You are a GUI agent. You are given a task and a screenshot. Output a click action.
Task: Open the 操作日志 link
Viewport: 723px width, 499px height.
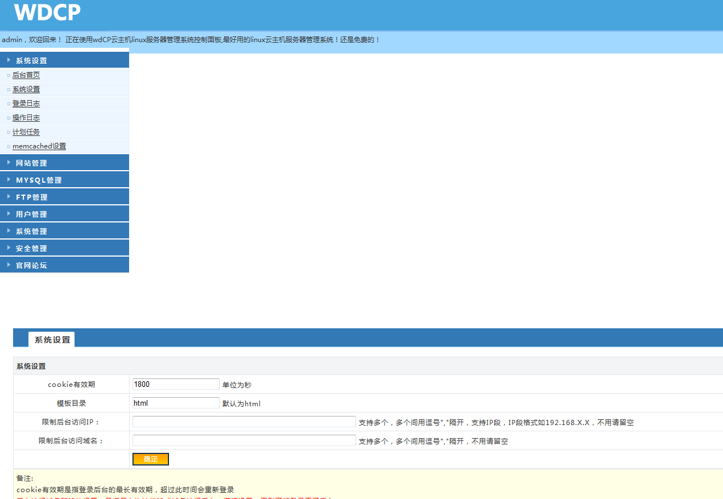click(26, 118)
